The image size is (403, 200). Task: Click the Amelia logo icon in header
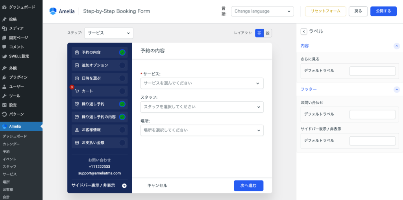(53, 11)
